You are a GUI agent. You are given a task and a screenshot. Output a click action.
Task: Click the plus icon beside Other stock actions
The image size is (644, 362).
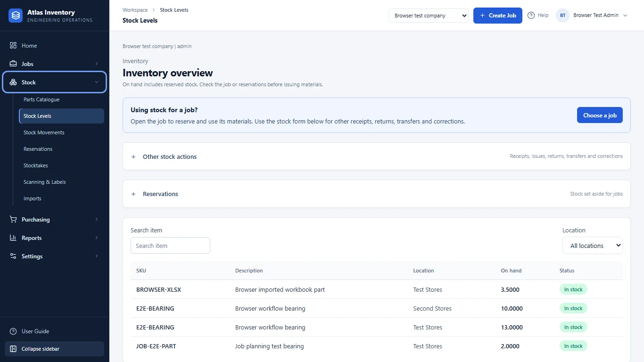pos(133,157)
